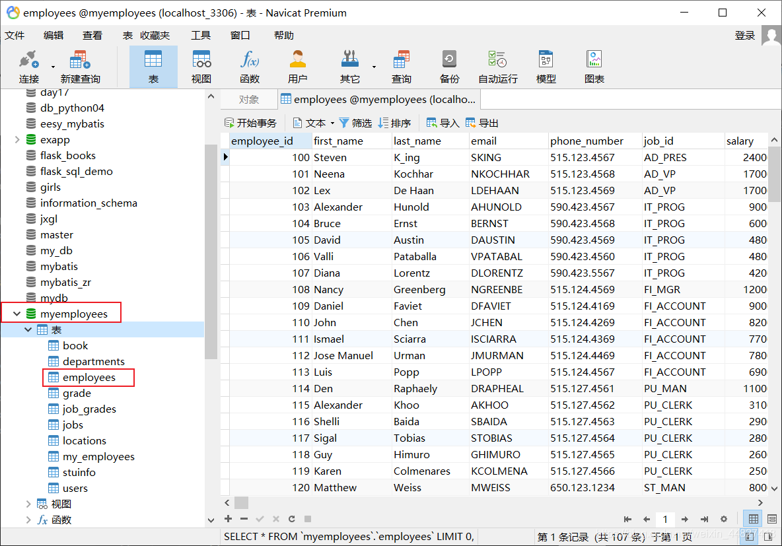782x546 pixels.
Task: Click the 其它 others toolbar icon
Action: (349, 67)
